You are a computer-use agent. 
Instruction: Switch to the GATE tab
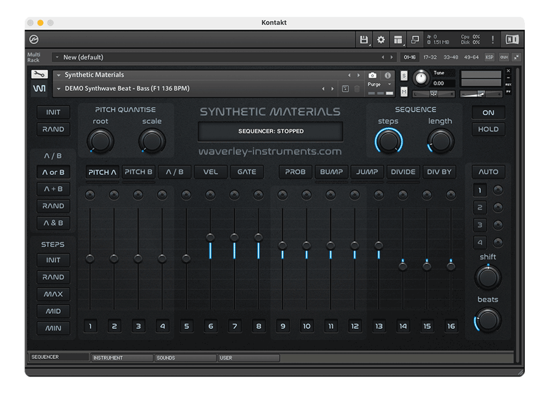(247, 172)
